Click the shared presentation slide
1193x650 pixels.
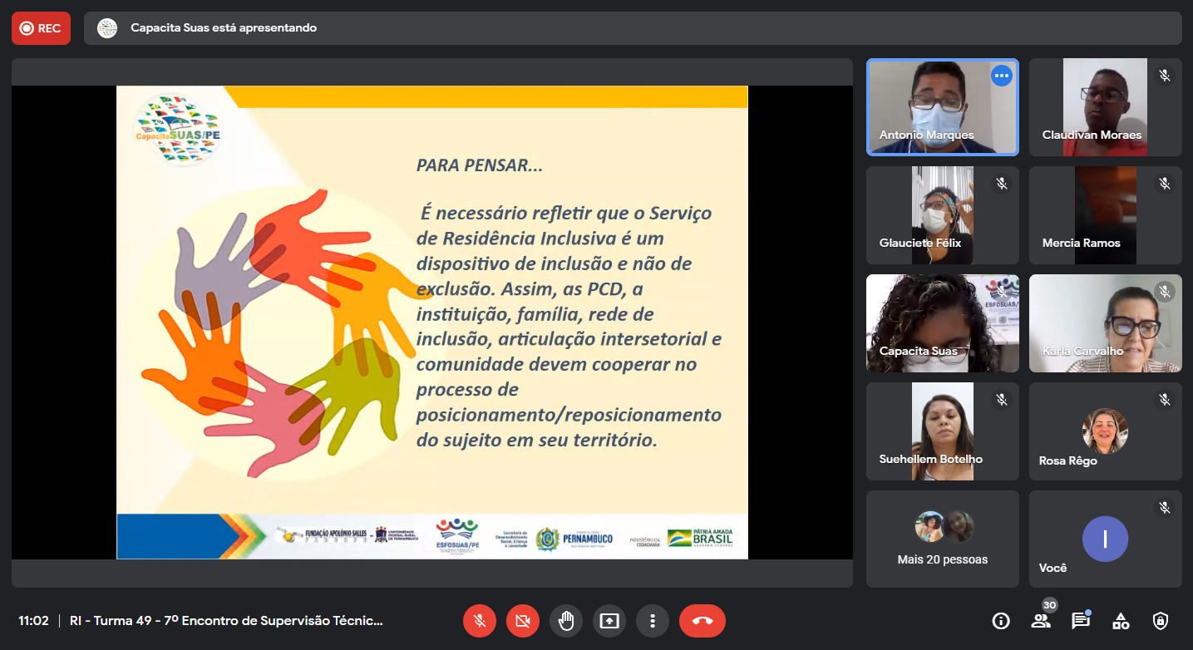(431, 323)
